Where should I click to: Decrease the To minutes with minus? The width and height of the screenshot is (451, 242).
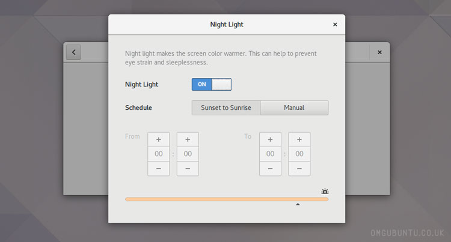(x=299, y=169)
